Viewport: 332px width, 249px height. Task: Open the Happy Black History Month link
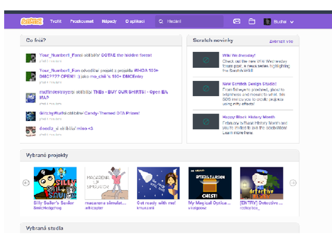tap(248, 117)
